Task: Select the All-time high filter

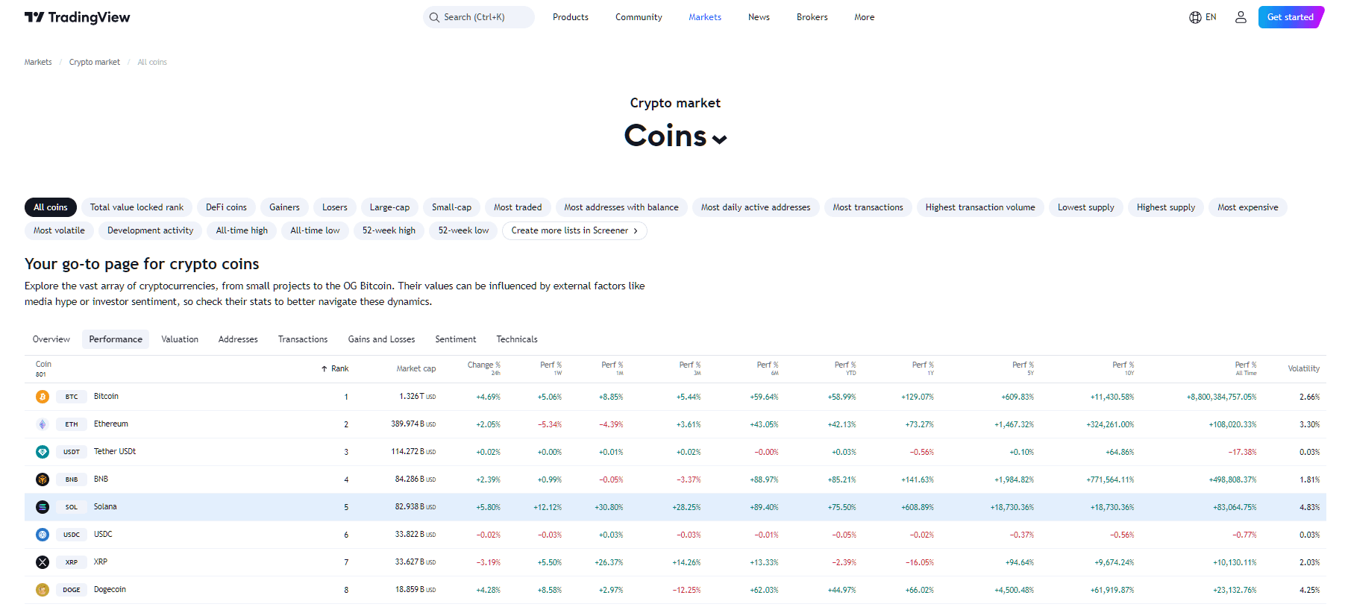Action: pos(242,230)
